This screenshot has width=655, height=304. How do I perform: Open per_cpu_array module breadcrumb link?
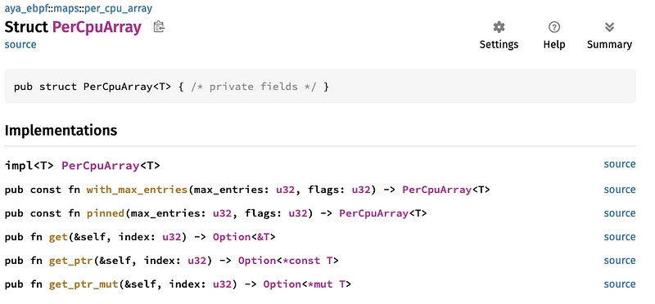[118, 8]
